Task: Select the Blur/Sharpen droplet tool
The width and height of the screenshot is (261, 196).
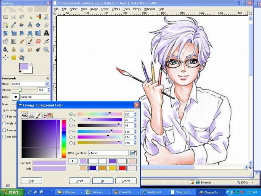Action: (x=22, y=49)
